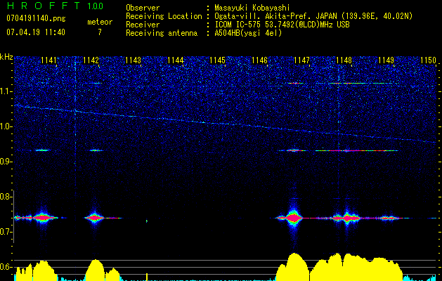
Task: Click the 1144 time marker
Action: [175, 61]
